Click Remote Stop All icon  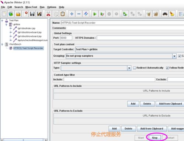coord(132,14)
